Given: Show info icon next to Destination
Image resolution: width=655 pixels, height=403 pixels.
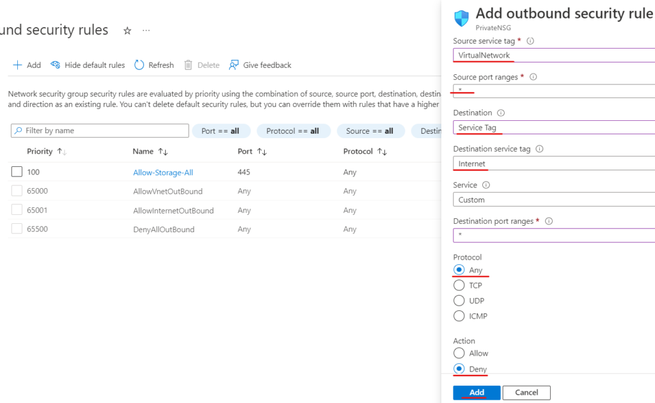Looking at the screenshot, I should pos(501,113).
